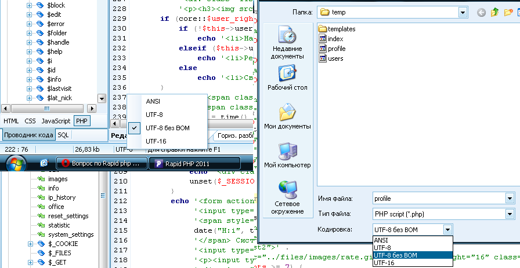Click the Back arrow in the file dialog
520x268 pixels.
coord(481,12)
